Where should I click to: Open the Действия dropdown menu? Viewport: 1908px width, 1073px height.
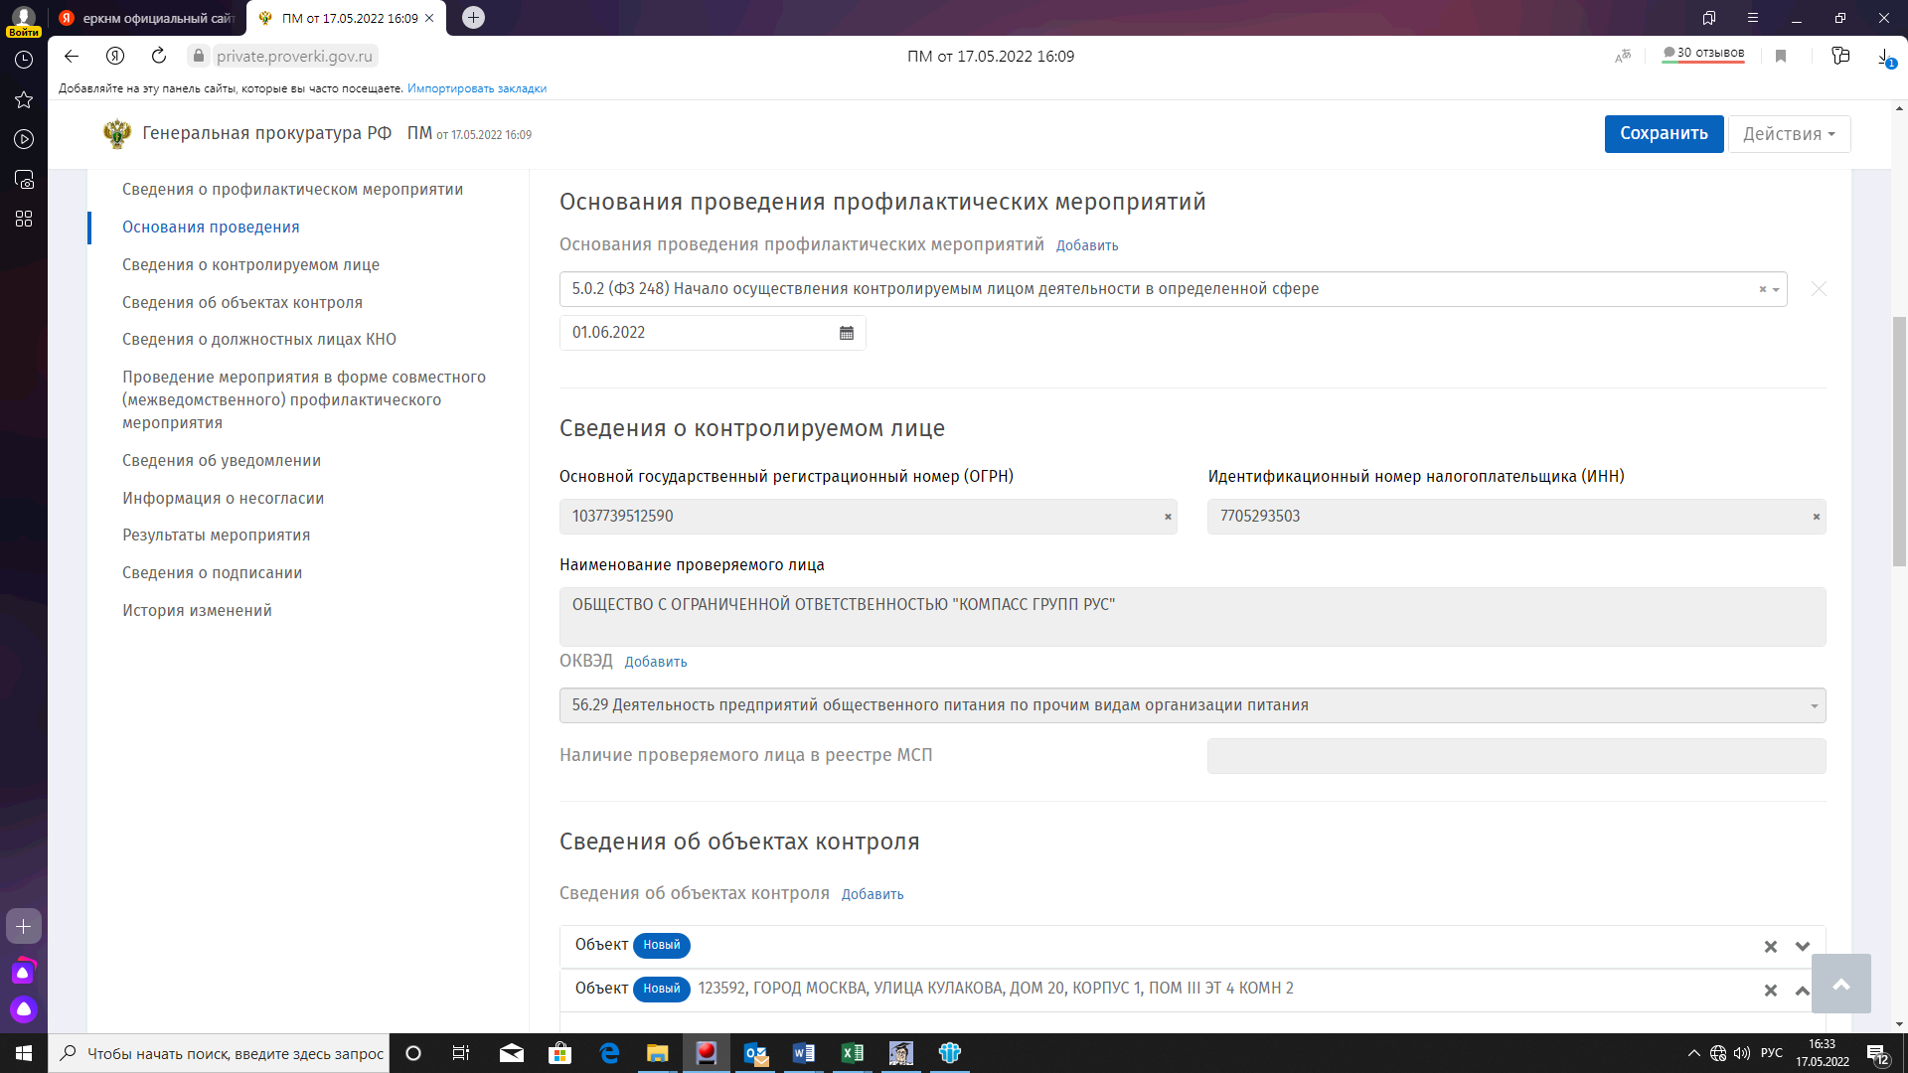(1789, 134)
